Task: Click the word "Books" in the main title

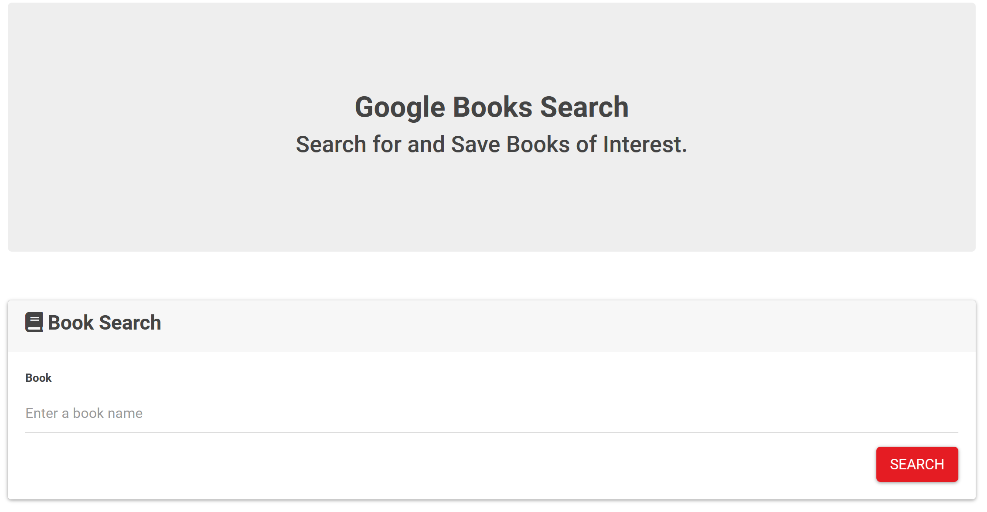Action: pos(492,107)
